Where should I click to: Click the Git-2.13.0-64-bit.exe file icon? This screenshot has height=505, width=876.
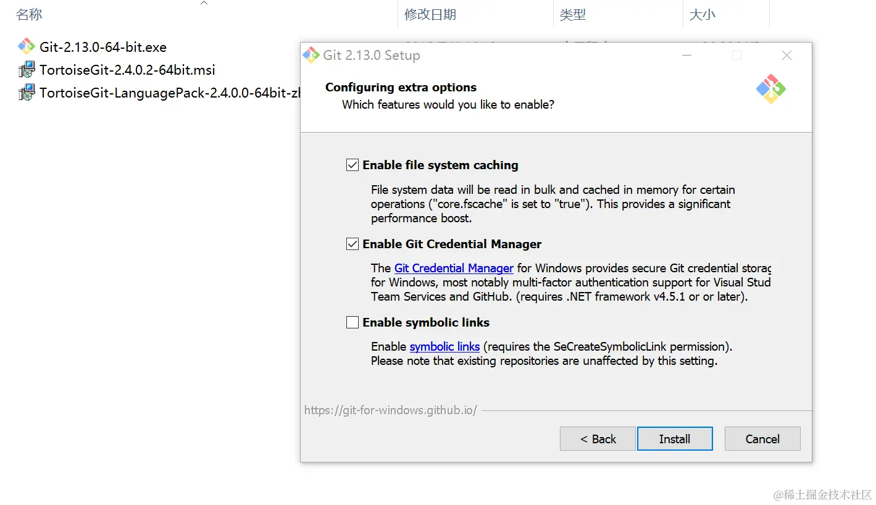[x=26, y=47]
